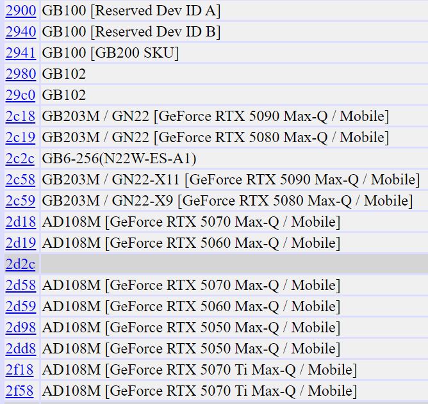The width and height of the screenshot is (428, 404).
Task: Open the 2900 device ID link
Action: [x=21, y=11]
